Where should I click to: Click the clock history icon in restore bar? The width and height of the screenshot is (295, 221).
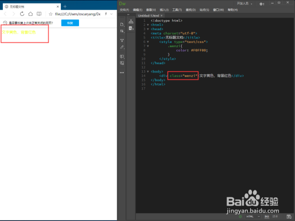point(5,23)
